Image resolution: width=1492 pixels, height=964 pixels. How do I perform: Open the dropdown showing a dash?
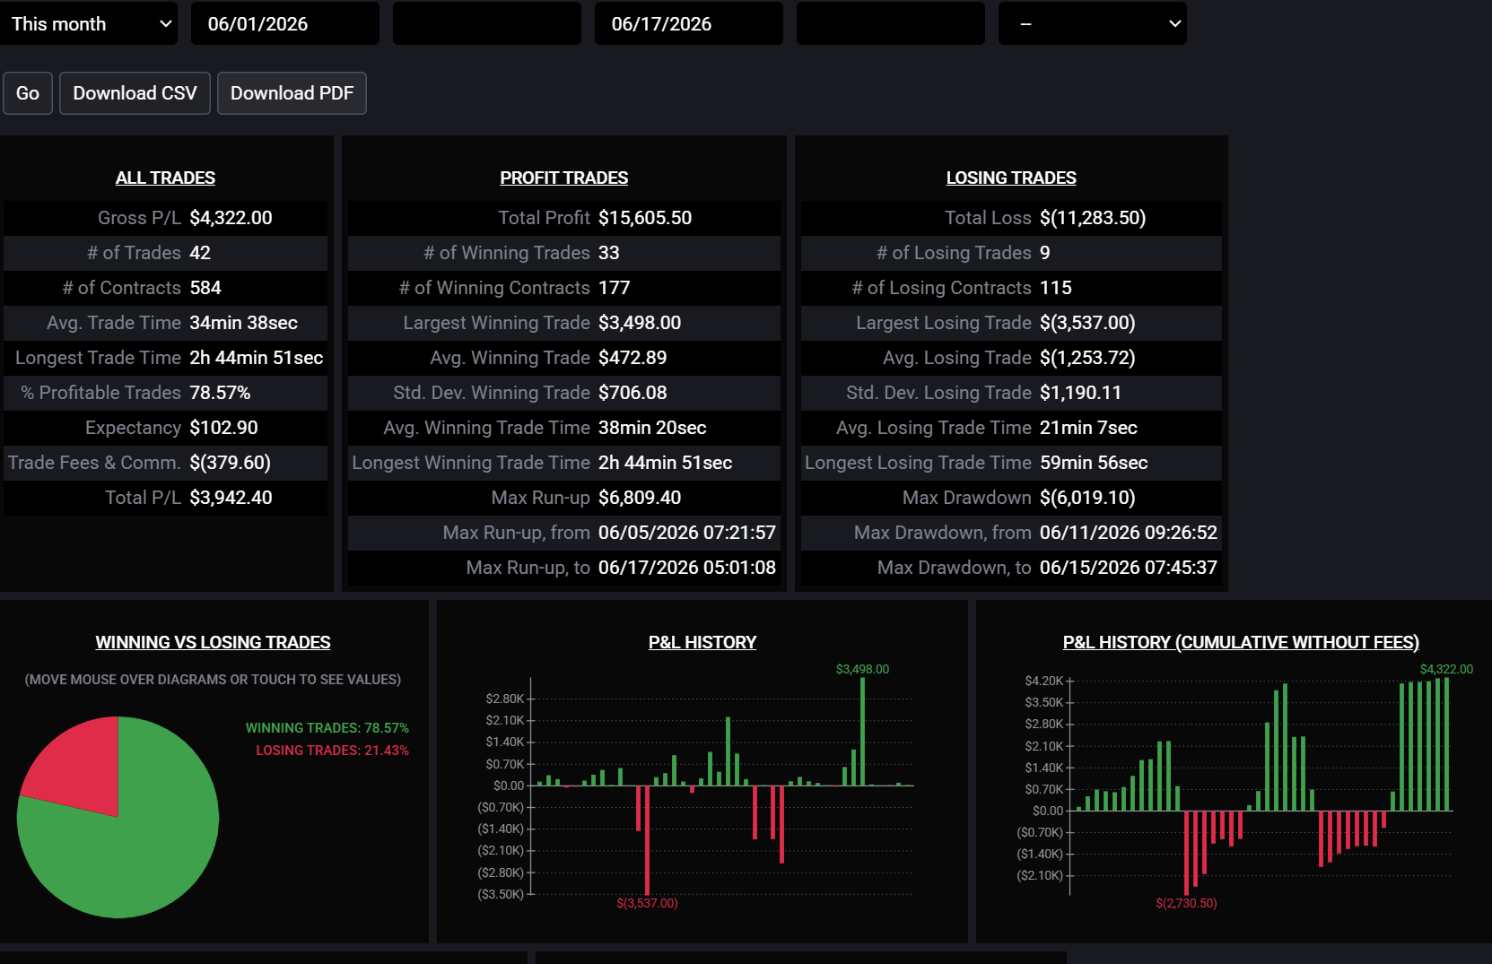tap(1092, 23)
